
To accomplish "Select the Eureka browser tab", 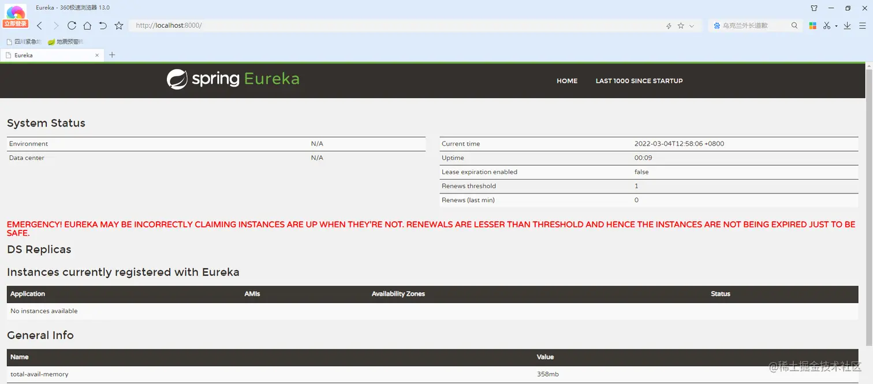I will (52, 55).
